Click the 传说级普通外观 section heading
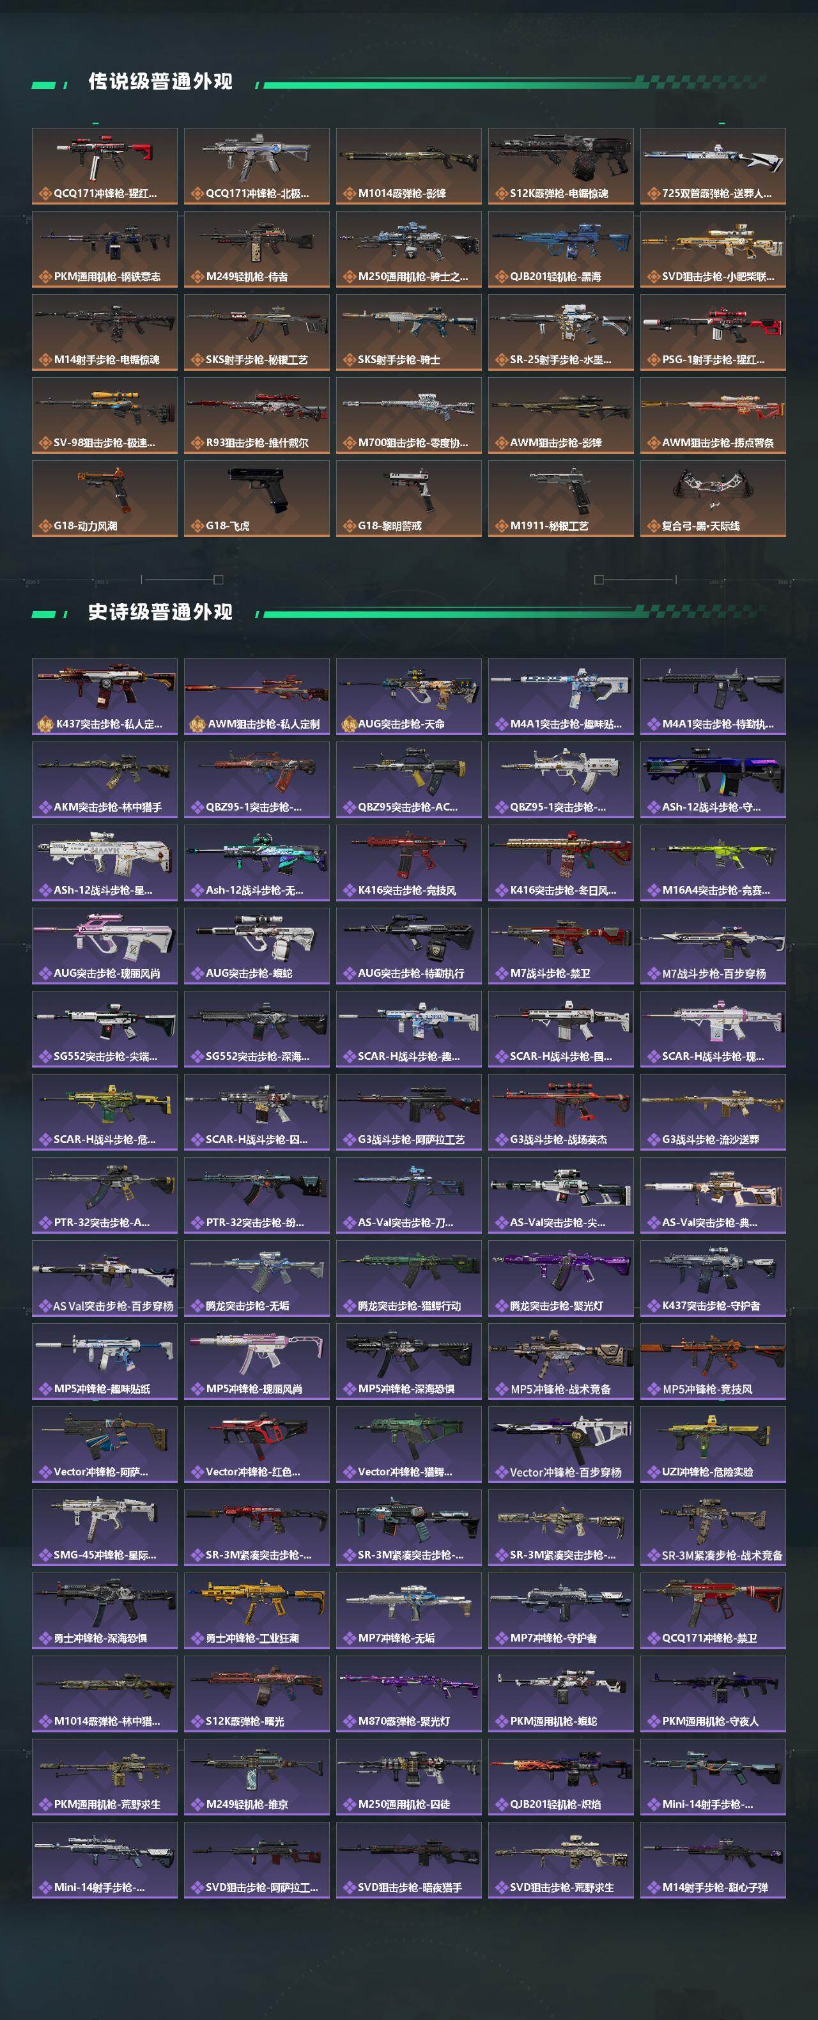 pyautogui.click(x=160, y=82)
